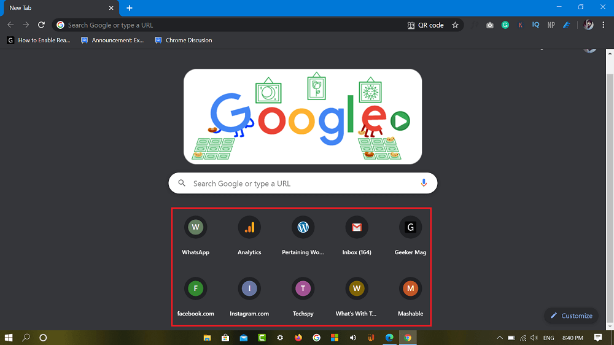Open Chrome Discusion bookmark
Viewport: 614px width, 345px height.
tap(184, 40)
